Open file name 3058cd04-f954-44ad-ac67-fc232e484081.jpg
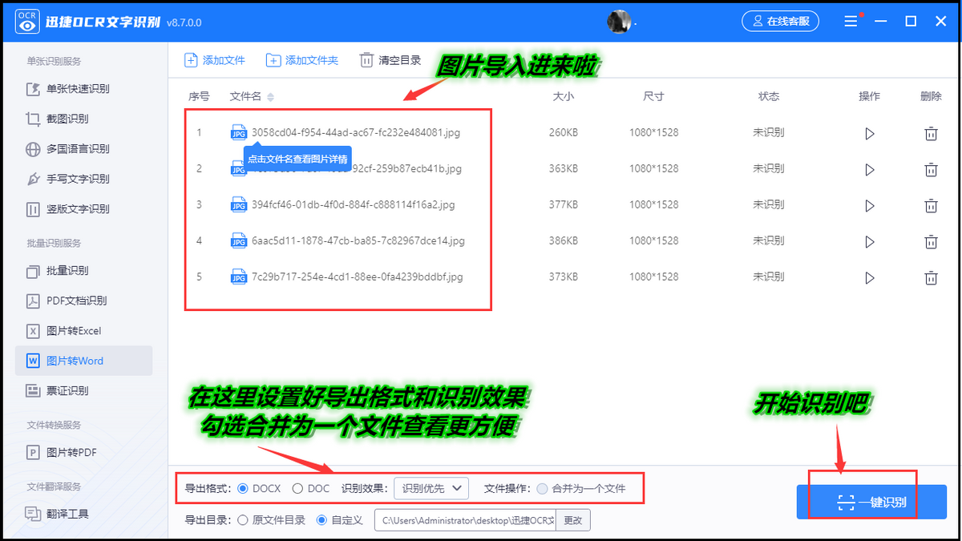The width and height of the screenshot is (962, 541). click(356, 132)
